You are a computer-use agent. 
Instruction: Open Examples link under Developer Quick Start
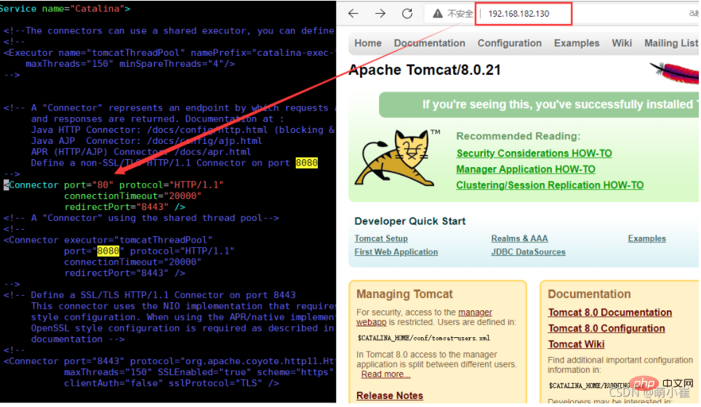[646, 238]
